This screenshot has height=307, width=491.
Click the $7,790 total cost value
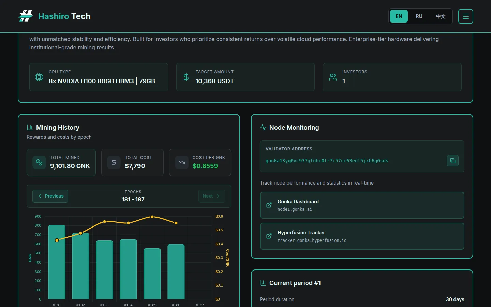[135, 166]
